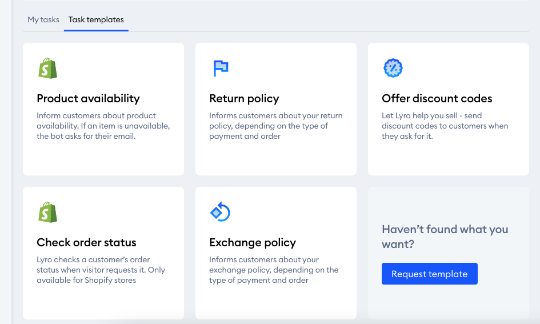The width and height of the screenshot is (540, 324).
Task: Click the left sidebar strip
Action: (6, 162)
